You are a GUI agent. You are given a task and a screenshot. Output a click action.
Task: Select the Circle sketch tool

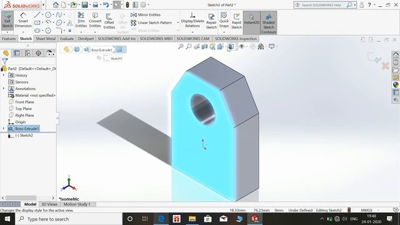[47, 15]
